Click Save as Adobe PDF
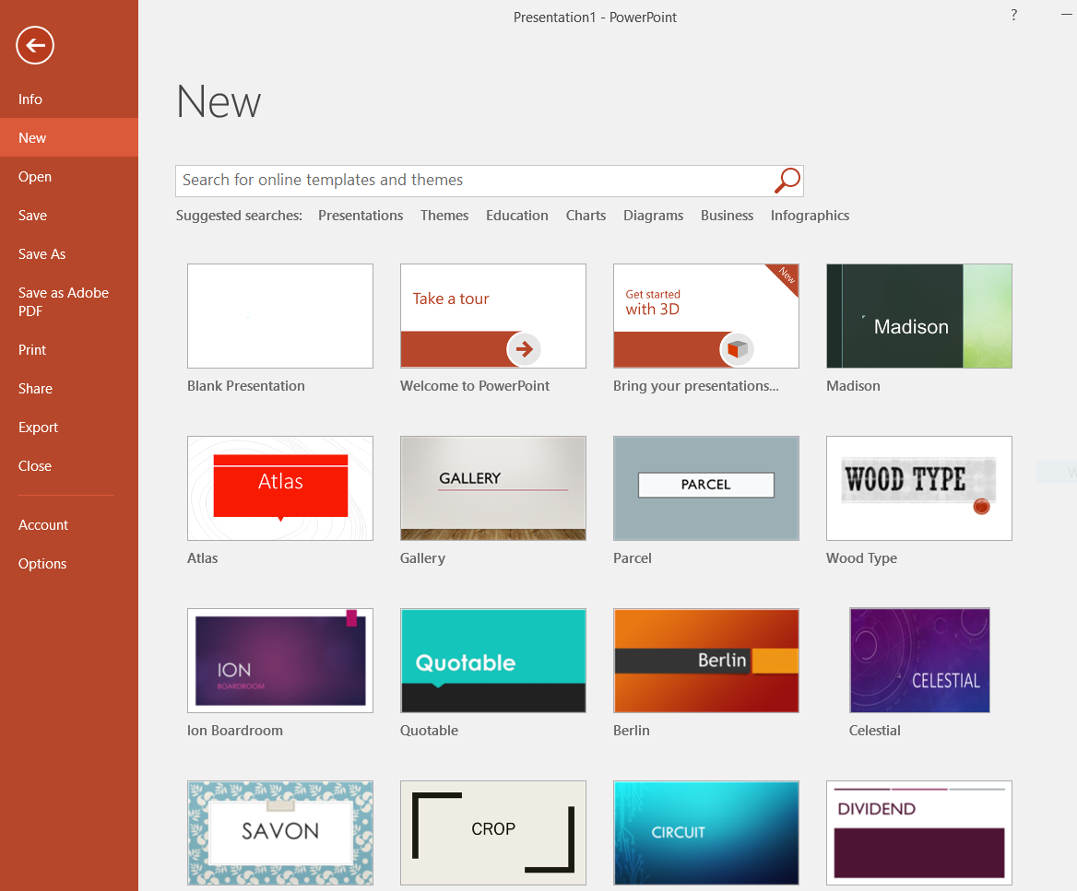 (64, 302)
